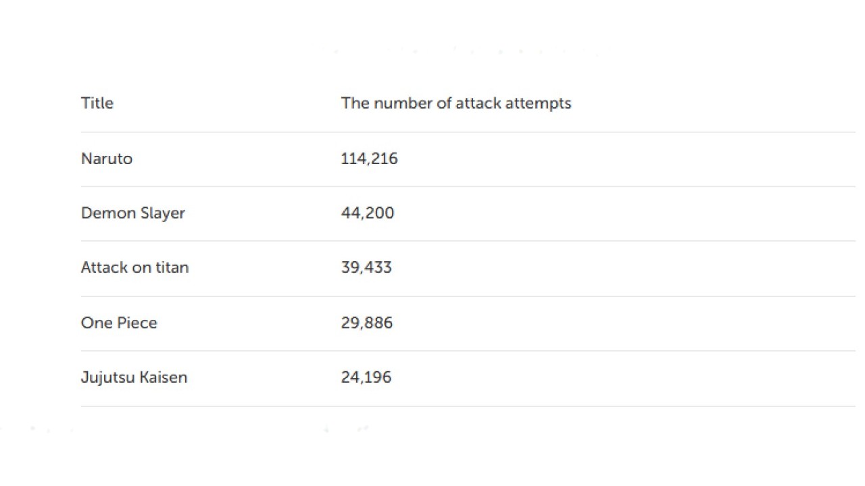Click the 39,433 value for Attack on titan
865x486 pixels.
(366, 267)
